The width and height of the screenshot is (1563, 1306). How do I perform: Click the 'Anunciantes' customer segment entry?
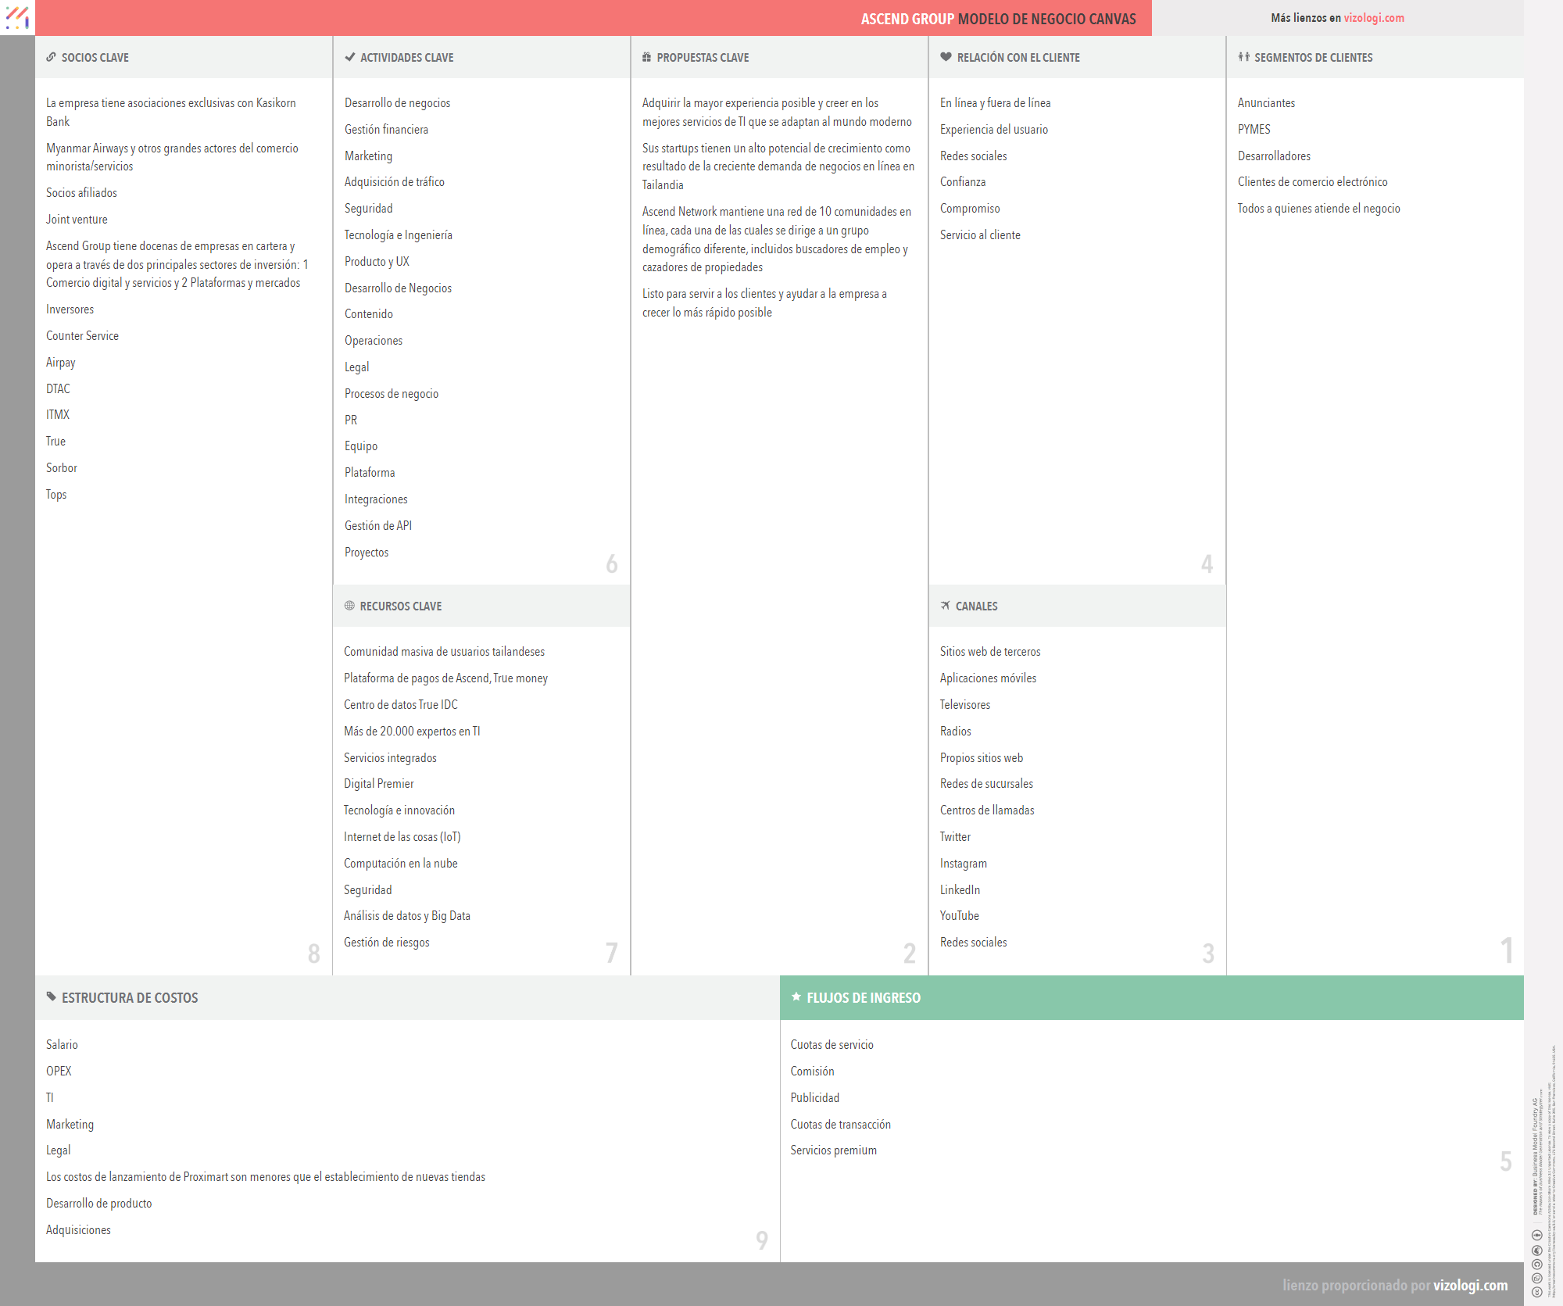coord(1266,103)
